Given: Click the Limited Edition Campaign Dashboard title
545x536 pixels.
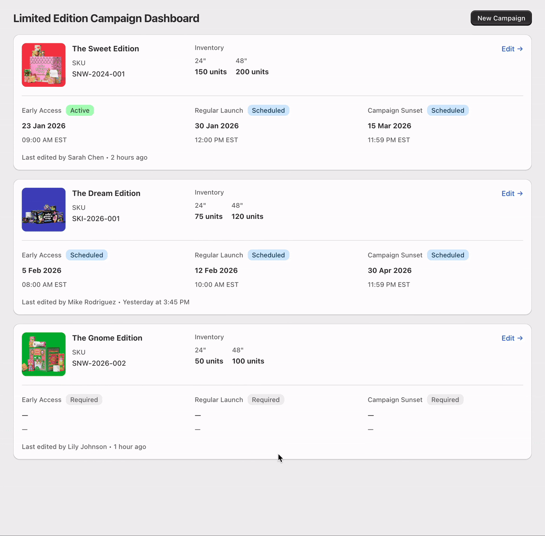Looking at the screenshot, I should click(x=106, y=18).
